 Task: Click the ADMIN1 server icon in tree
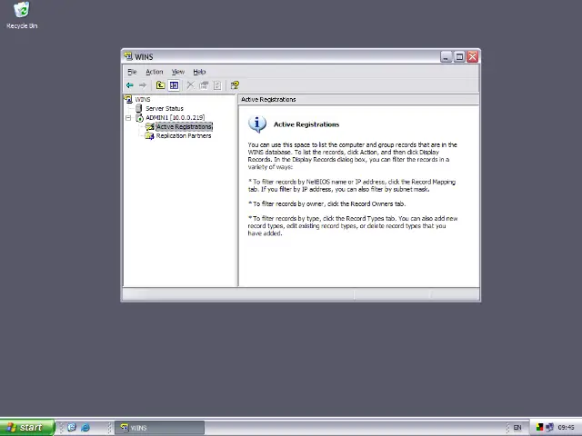pyautogui.click(x=139, y=118)
